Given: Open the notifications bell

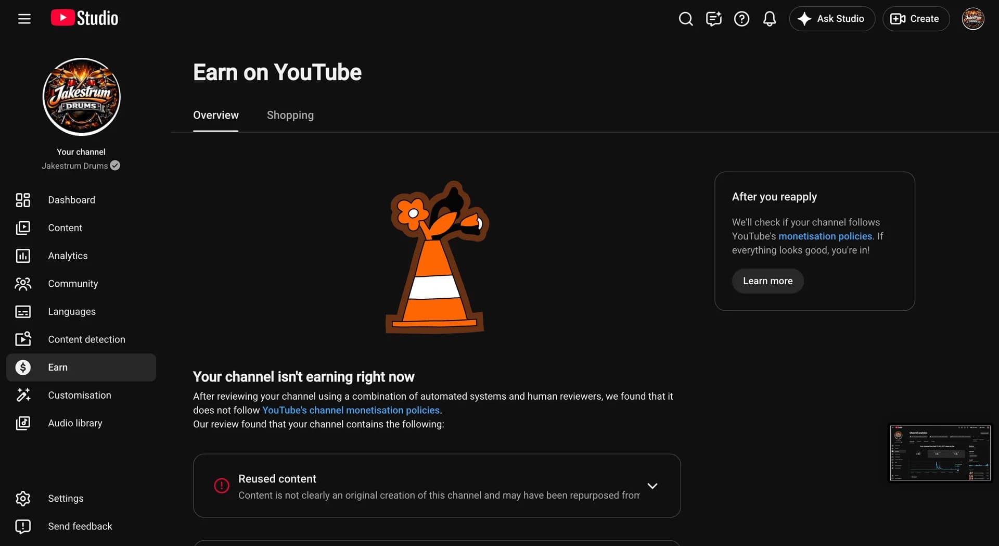Looking at the screenshot, I should coord(770,19).
